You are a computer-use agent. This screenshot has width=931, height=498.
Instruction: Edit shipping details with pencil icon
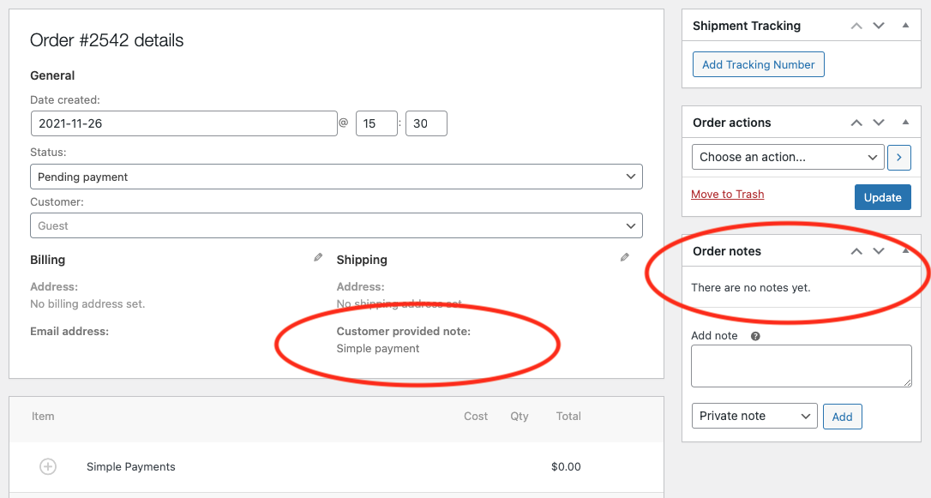[x=625, y=257]
